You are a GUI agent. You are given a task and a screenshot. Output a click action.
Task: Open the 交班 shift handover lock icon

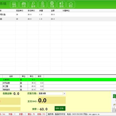tap(43, 5)
